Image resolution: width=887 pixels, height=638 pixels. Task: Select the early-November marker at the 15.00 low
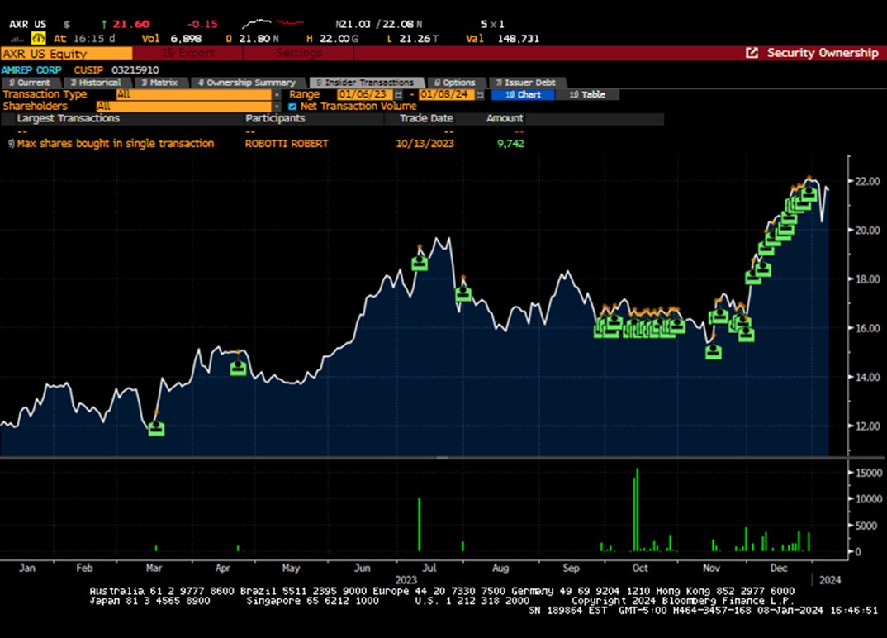714,351
